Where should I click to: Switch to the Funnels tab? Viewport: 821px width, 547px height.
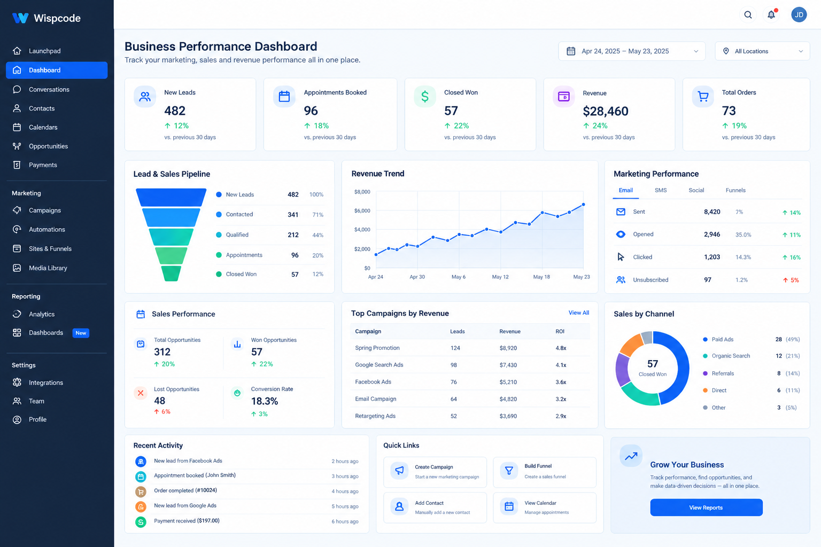click(x=735, y=191)
